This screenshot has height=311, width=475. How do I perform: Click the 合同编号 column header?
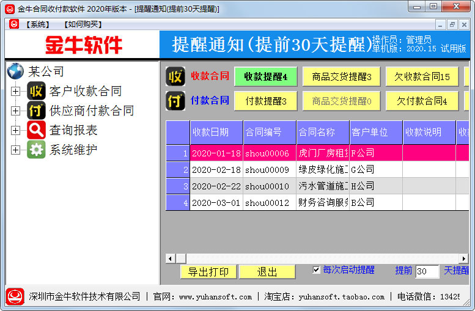(x=270, y=133)
